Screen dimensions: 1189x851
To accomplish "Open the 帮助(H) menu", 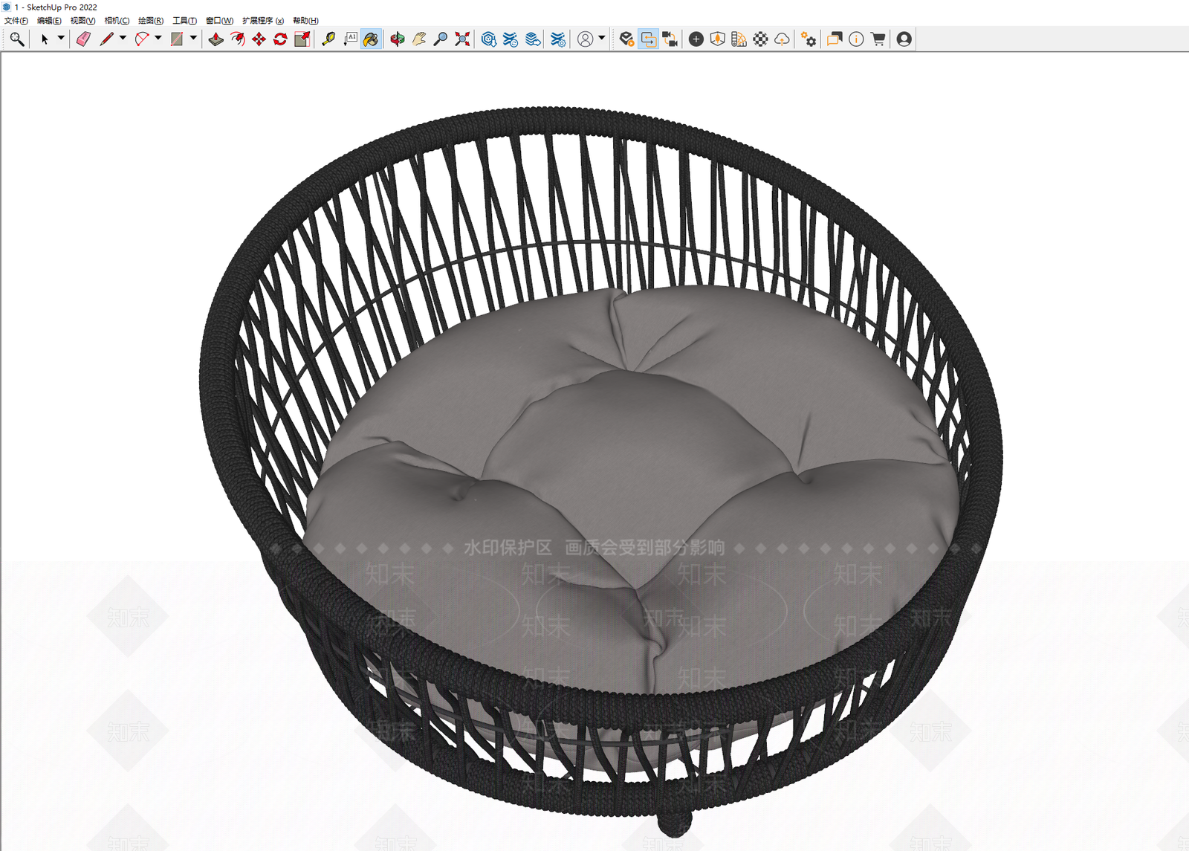I will pyautogui.click(x=305, y=21).
